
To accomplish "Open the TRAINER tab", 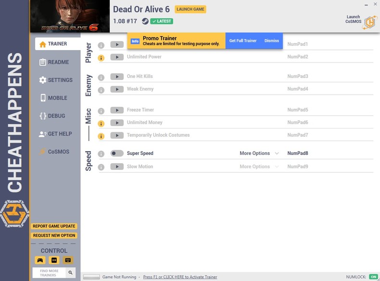I will click(58, 44).
